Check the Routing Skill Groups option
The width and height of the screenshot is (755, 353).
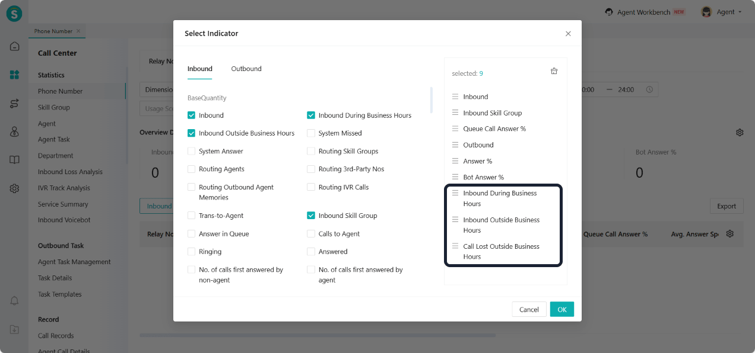(311, 152)
